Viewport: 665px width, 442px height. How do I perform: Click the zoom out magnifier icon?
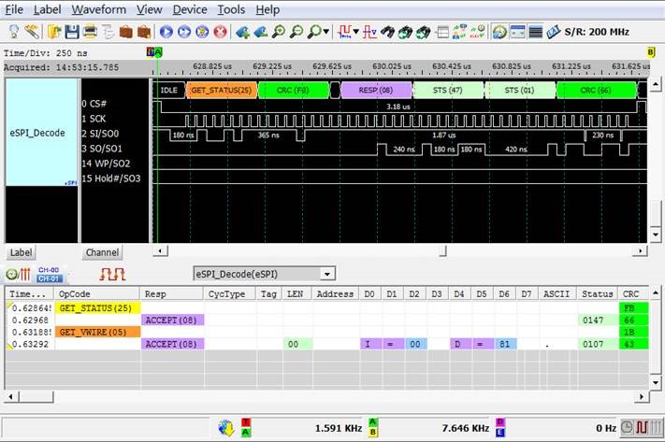296,31
